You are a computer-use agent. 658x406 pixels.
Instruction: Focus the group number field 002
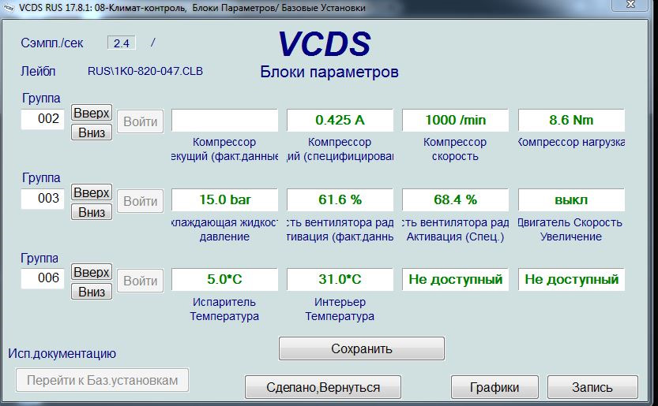tap(43, 119)
